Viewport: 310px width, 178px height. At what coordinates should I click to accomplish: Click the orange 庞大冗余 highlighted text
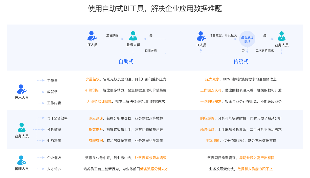[x=212, y=79]
